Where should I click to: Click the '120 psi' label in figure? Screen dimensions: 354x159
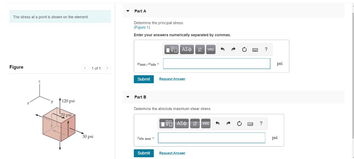68,101
